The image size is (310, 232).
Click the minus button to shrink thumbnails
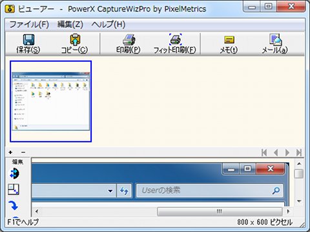(23, 152)
